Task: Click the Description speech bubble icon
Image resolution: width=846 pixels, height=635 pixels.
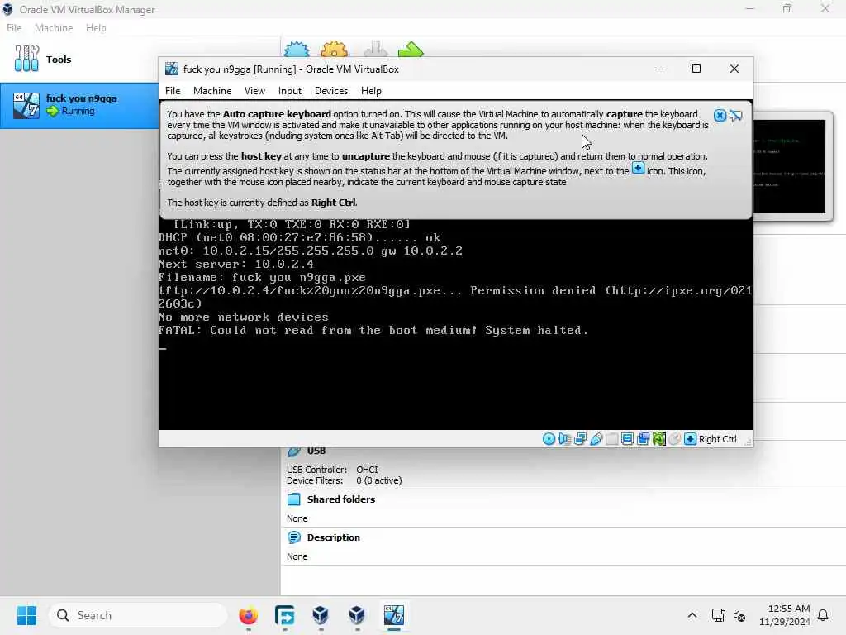Action: (294, 537)
